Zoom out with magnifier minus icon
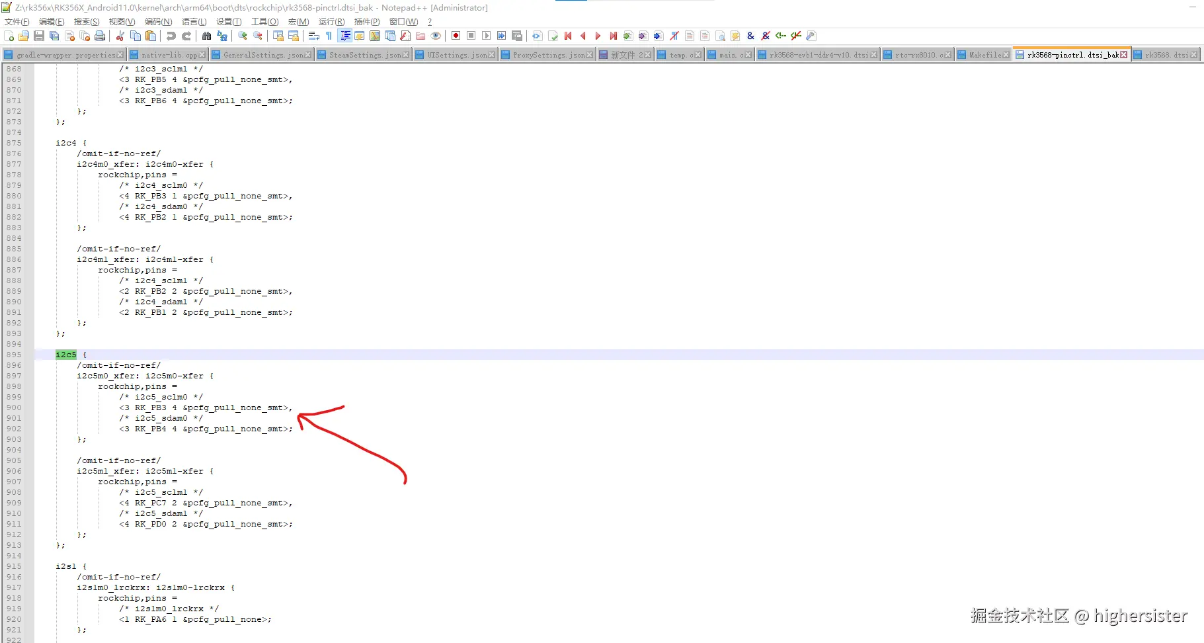Screen dimensions: 1204x643 tap(258, 36)
